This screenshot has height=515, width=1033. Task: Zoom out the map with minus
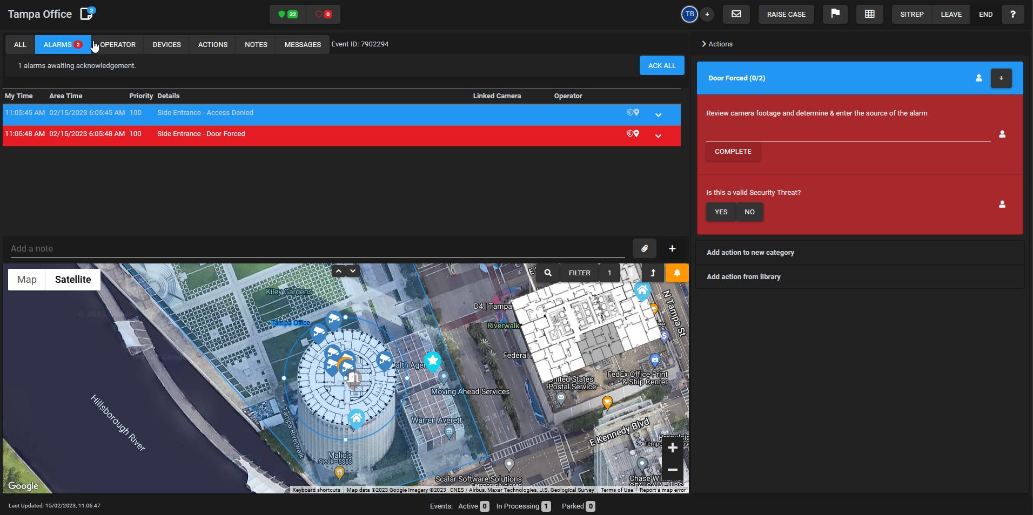673,470
